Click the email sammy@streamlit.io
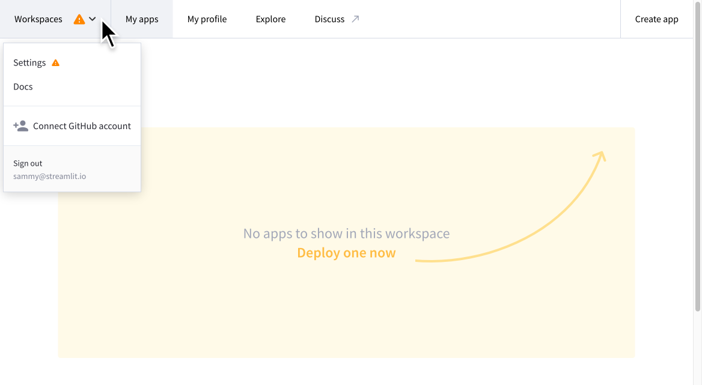 coord(49,175)
